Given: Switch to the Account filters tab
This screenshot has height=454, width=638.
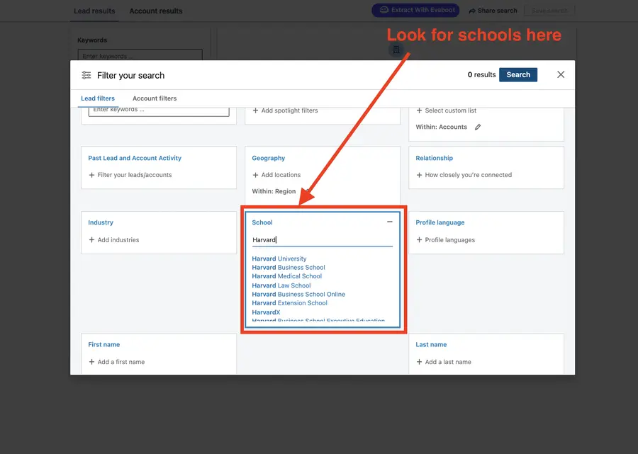Looking at the screenshot, I should [155, 98].
